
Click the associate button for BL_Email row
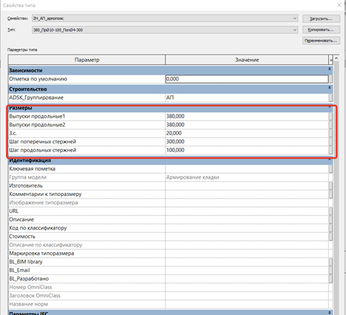pos(331,270)
